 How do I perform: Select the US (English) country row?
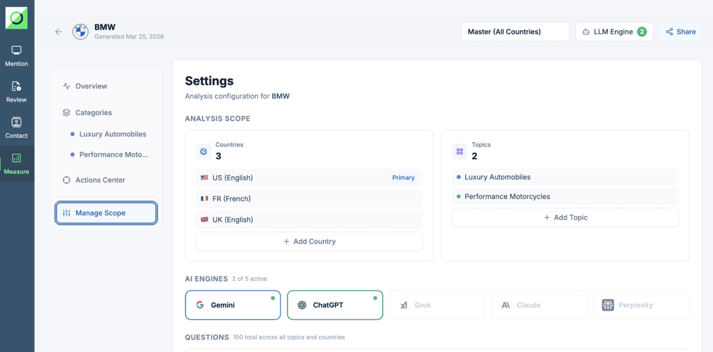309,177
